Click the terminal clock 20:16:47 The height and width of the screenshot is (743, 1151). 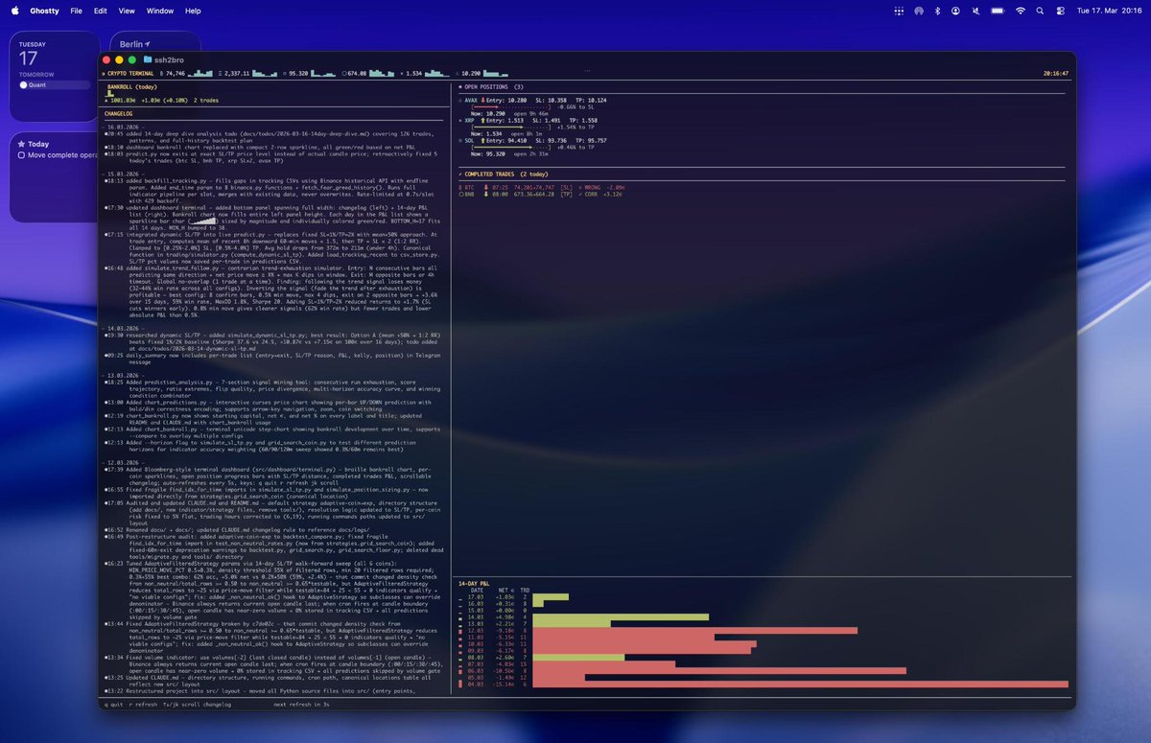point(1055,73)
